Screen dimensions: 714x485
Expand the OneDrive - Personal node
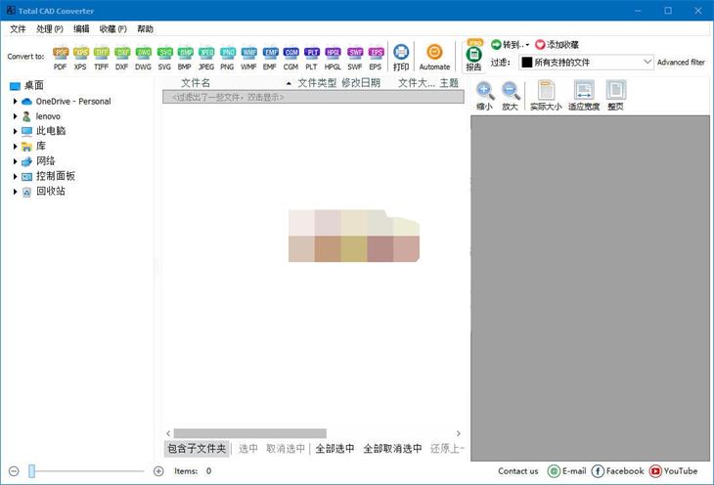pyautogui.click(x=15, y=101)
